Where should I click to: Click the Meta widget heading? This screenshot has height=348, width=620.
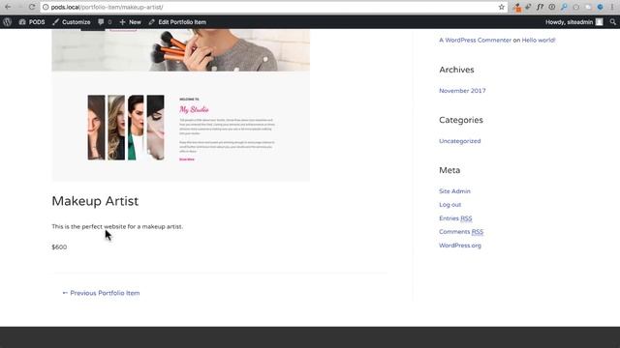449,170
